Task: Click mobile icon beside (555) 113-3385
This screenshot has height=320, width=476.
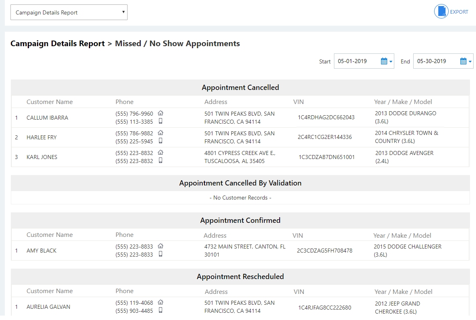Action: click(161, 121)
